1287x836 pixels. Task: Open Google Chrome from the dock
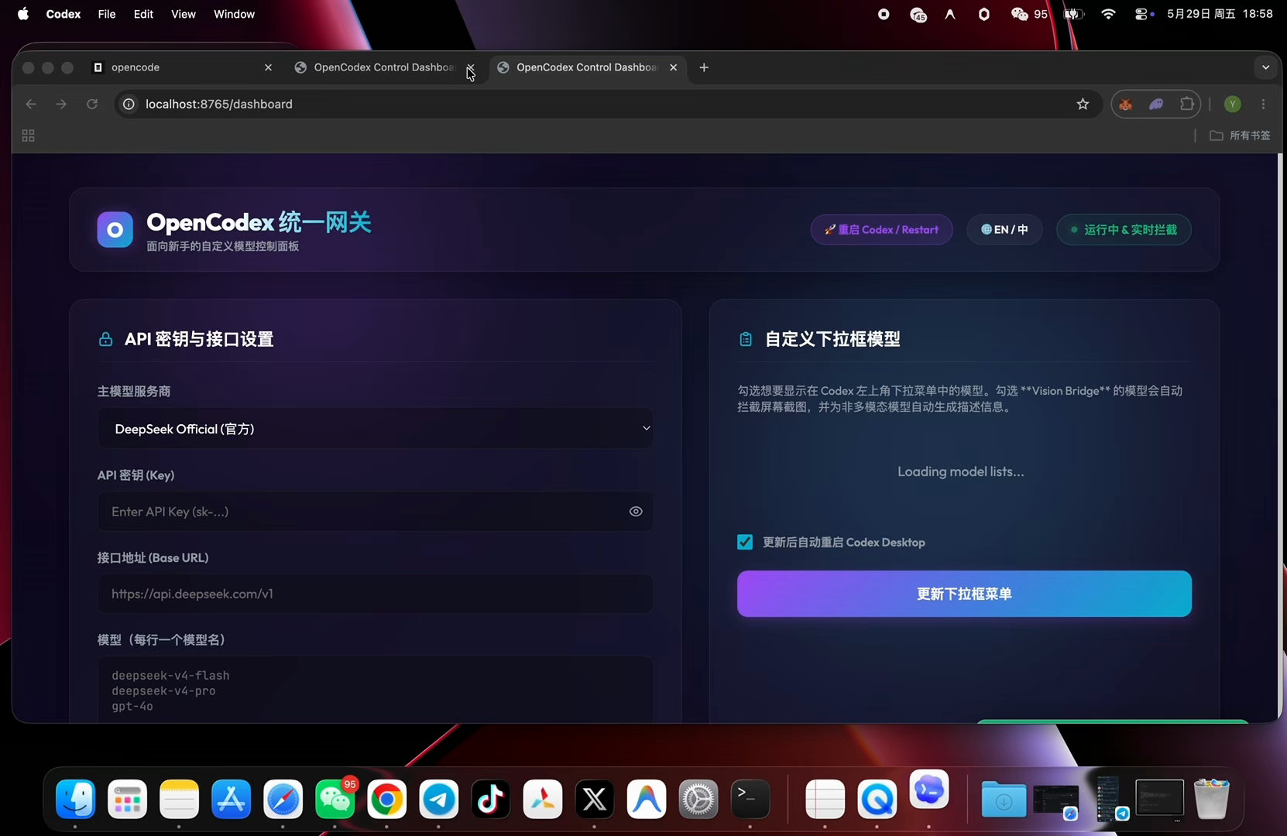(x=386, y=799)
